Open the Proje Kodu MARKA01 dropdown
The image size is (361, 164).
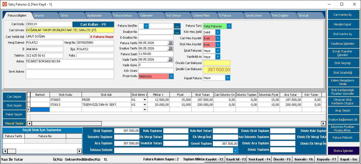171,76
